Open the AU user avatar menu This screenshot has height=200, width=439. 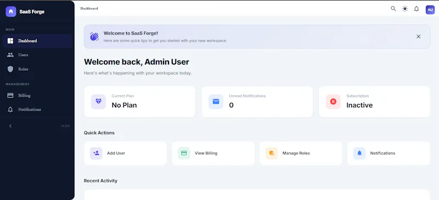tap(430, 9)
